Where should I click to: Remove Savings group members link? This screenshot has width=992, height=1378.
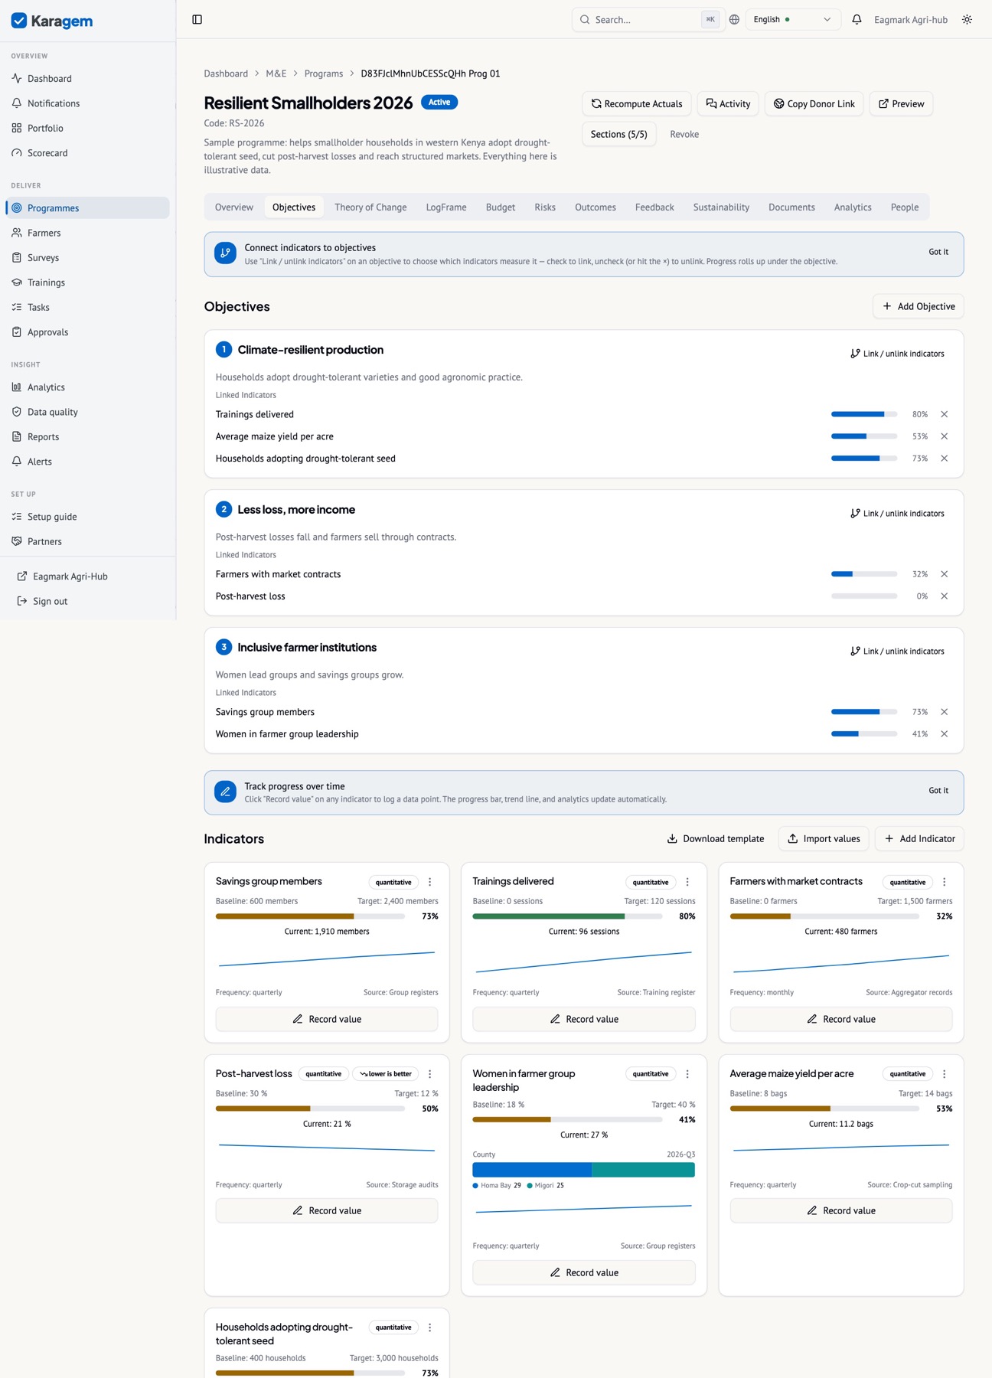[944, 712]
